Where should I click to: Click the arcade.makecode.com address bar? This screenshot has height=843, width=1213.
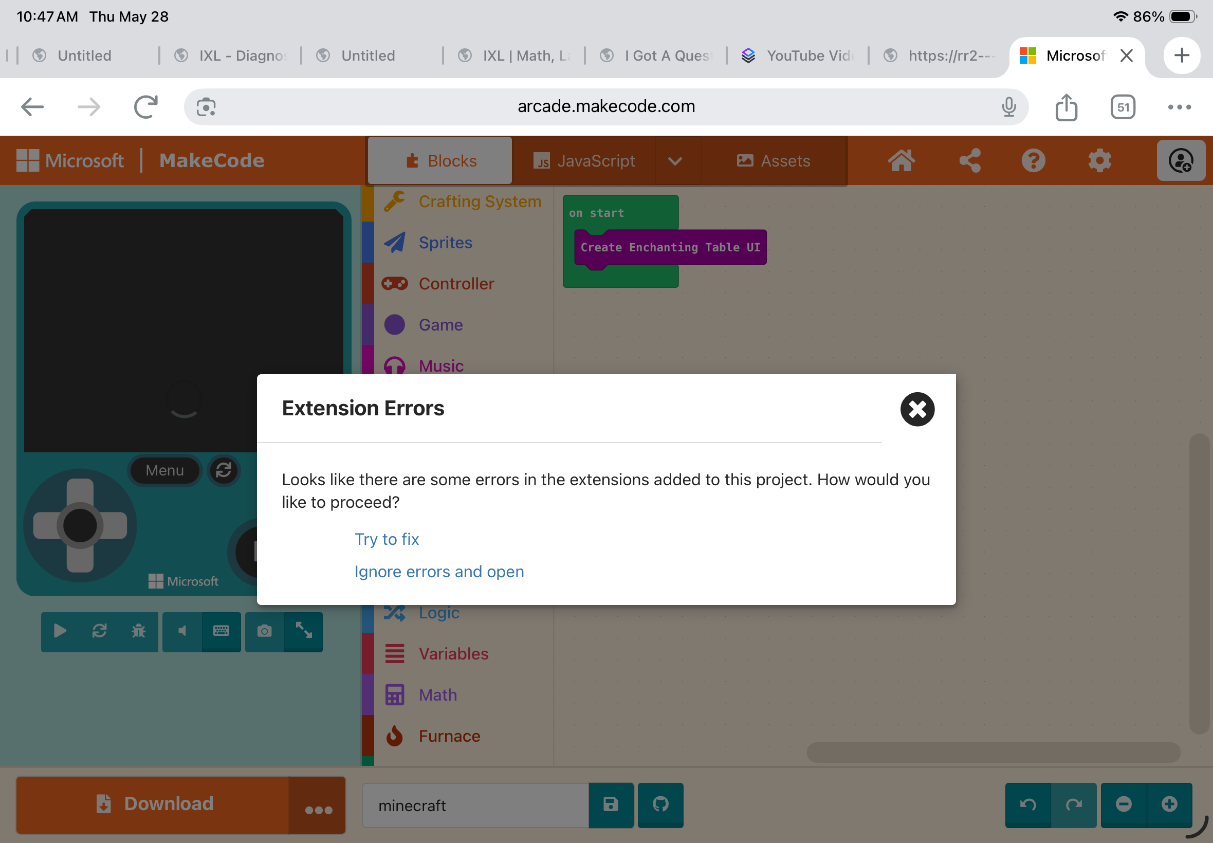click(x=605, y=107)
